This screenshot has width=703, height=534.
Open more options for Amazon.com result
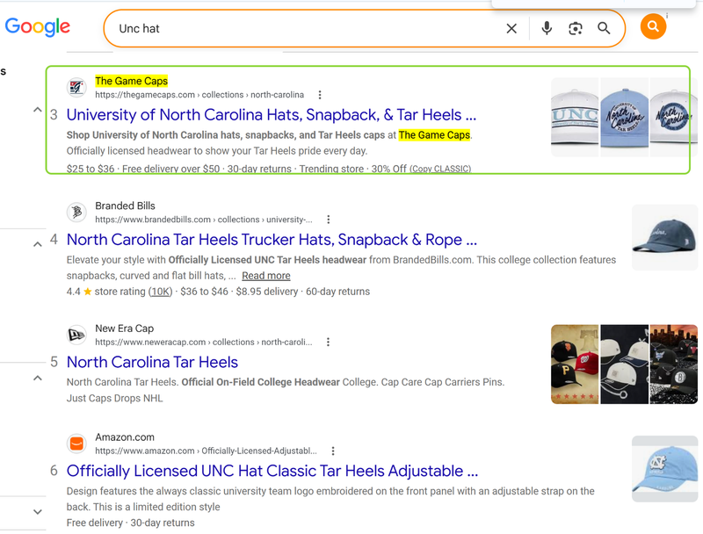[333, 451]
